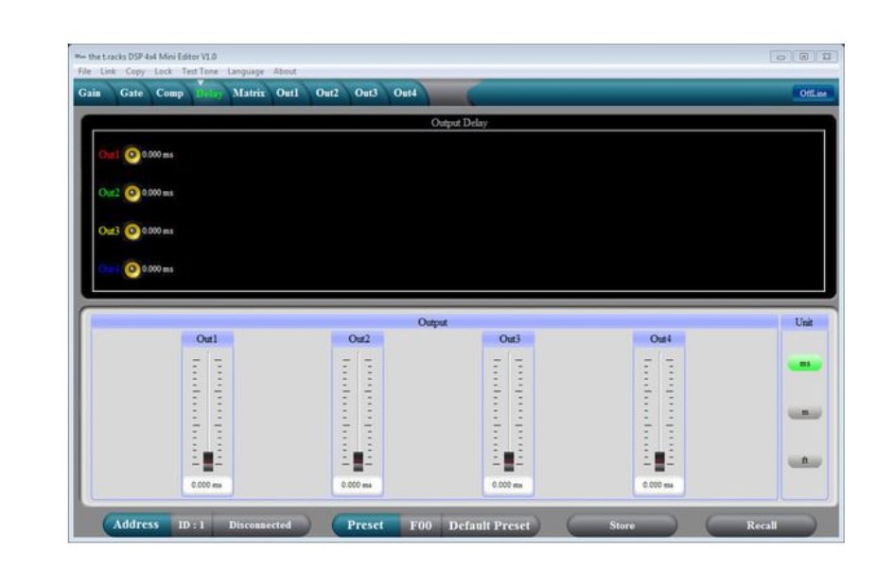The image size is (894, 568).
Task: Select the m unit button
Action: 804,412
